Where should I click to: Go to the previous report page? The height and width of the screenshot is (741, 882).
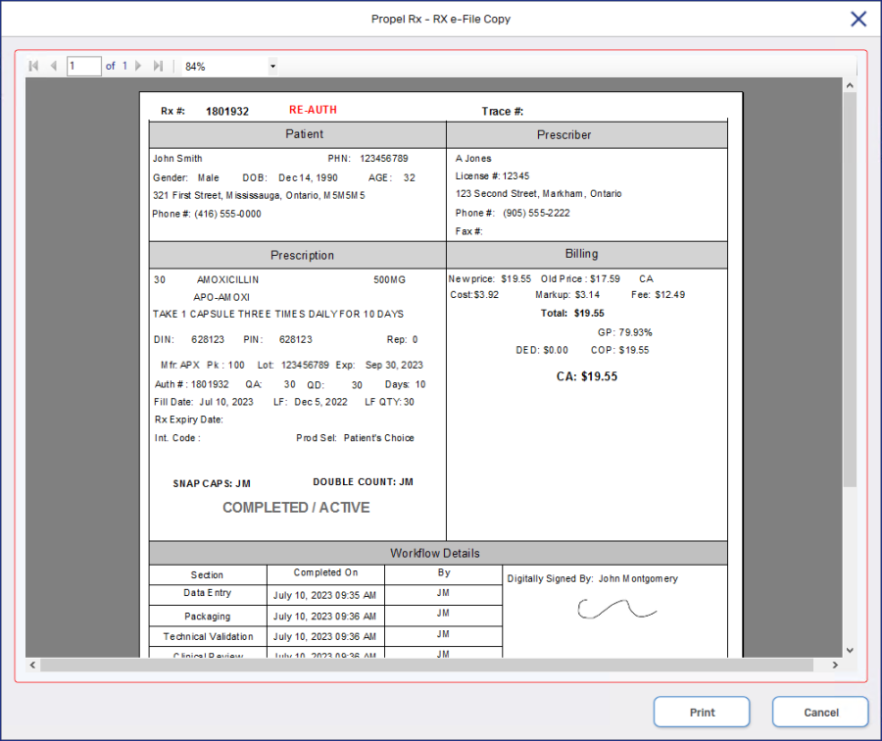53,66
